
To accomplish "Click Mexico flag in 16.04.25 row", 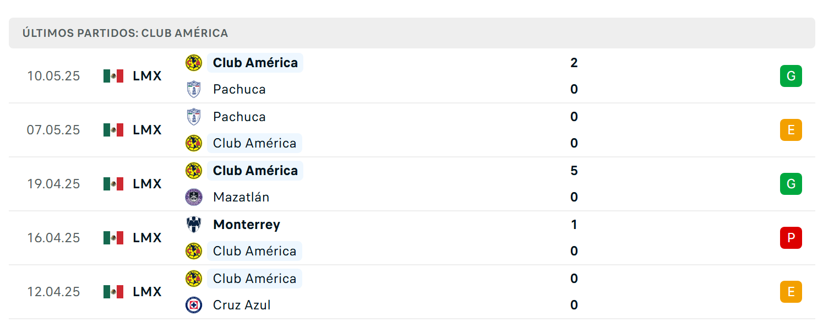I will click(x=113, y=238).
